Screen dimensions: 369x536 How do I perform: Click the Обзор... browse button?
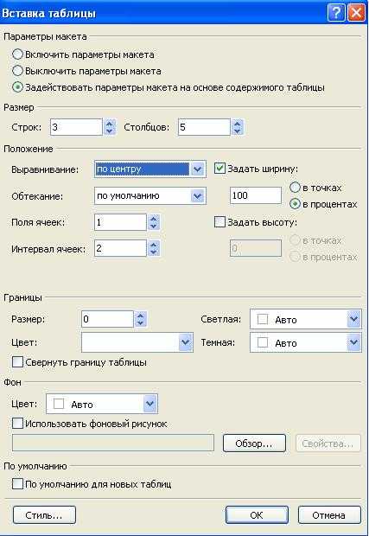[254, 443]
